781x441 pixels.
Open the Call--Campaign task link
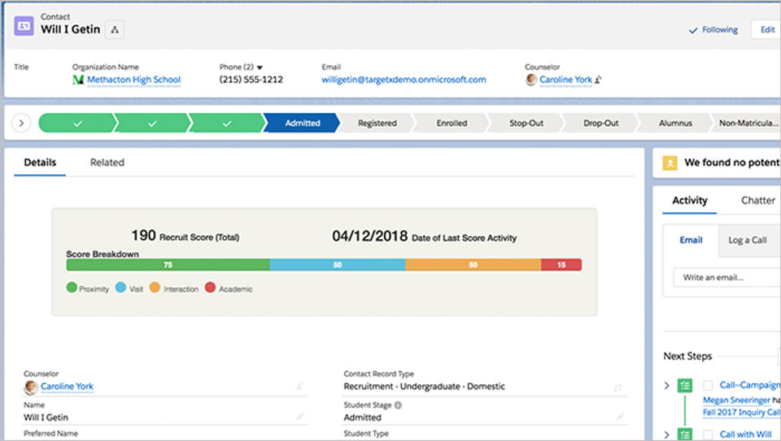(749, 385)
